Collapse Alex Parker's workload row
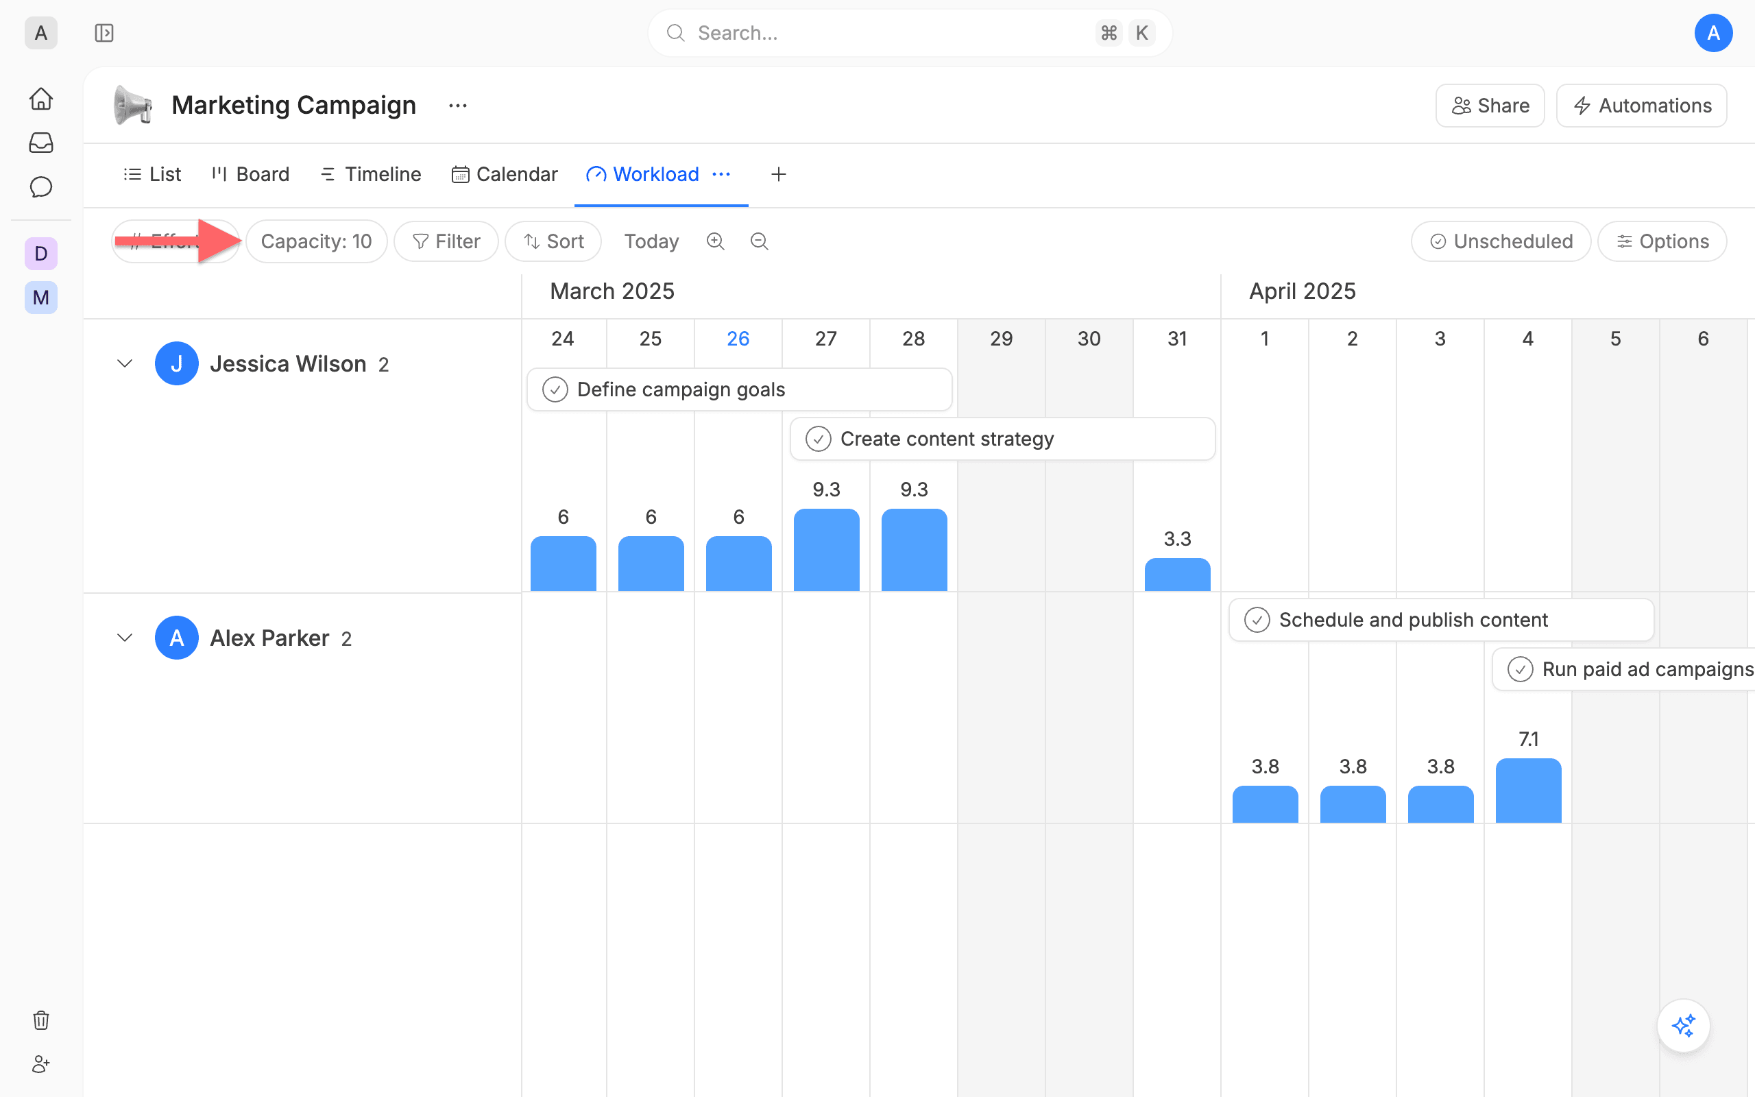Screen dimensions: 1755x1097 [x=125, y=638]
